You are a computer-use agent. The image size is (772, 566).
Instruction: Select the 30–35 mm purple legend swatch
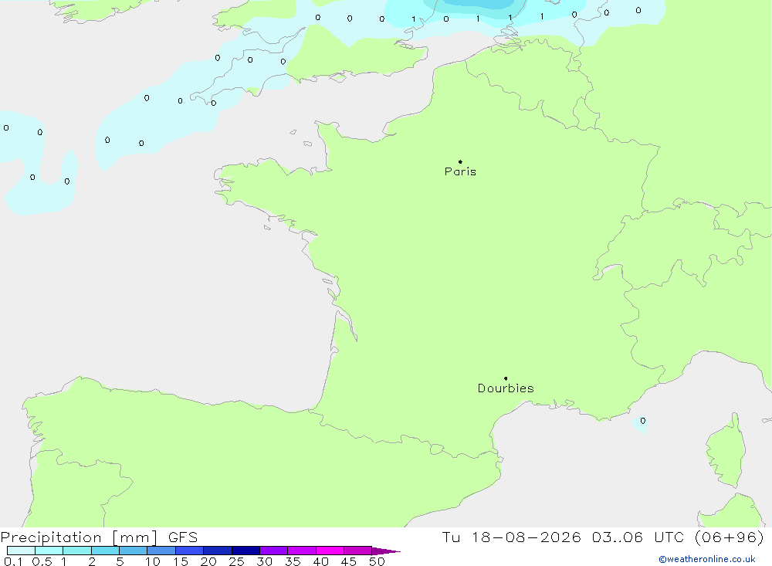pyautogui.click(x=273, y=551)
